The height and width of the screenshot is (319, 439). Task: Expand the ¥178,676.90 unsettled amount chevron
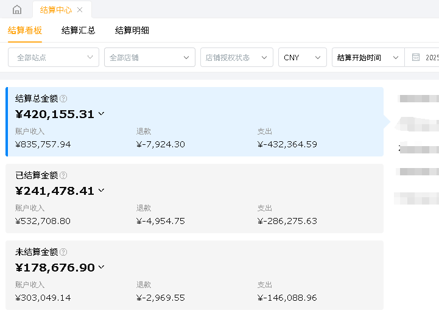pyautogui.click(x=101, y=267)
